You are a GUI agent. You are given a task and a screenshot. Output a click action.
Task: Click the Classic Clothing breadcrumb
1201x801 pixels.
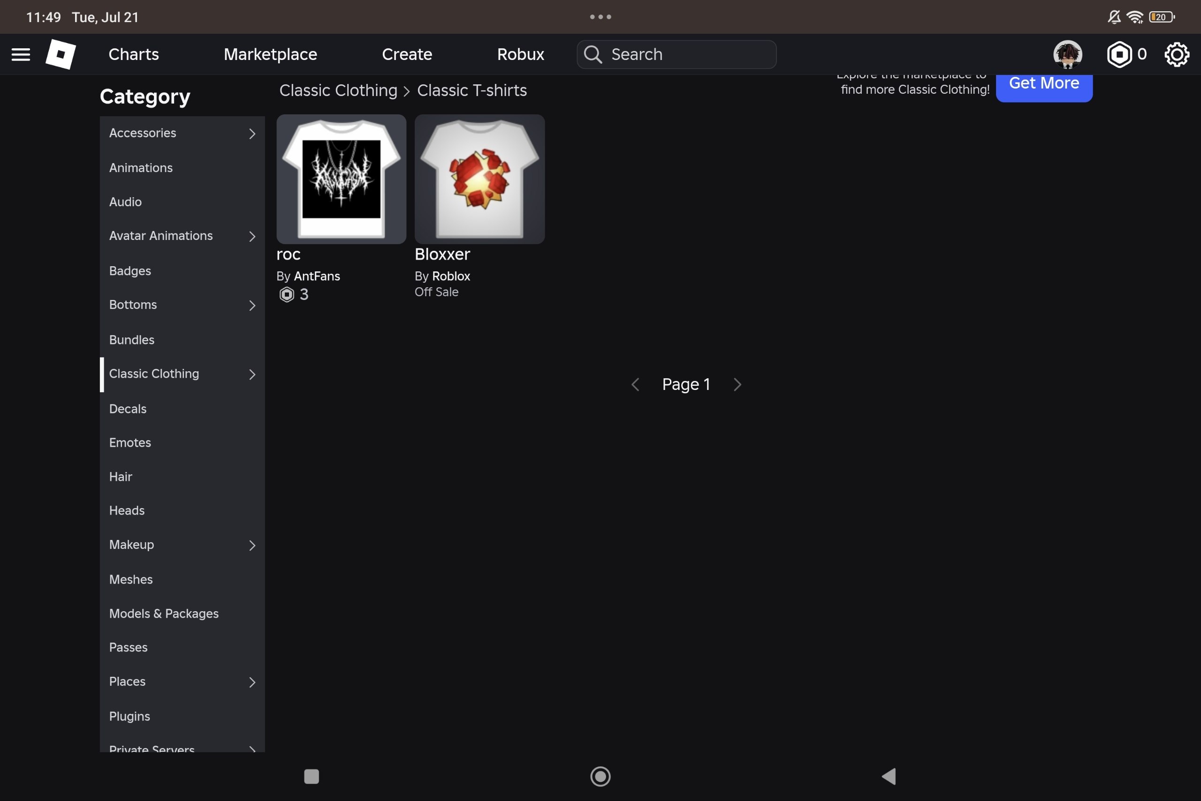338,90
